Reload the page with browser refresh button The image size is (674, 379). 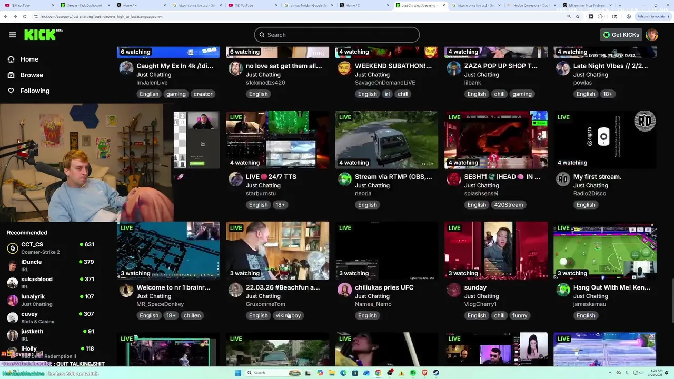pos(24,16)
